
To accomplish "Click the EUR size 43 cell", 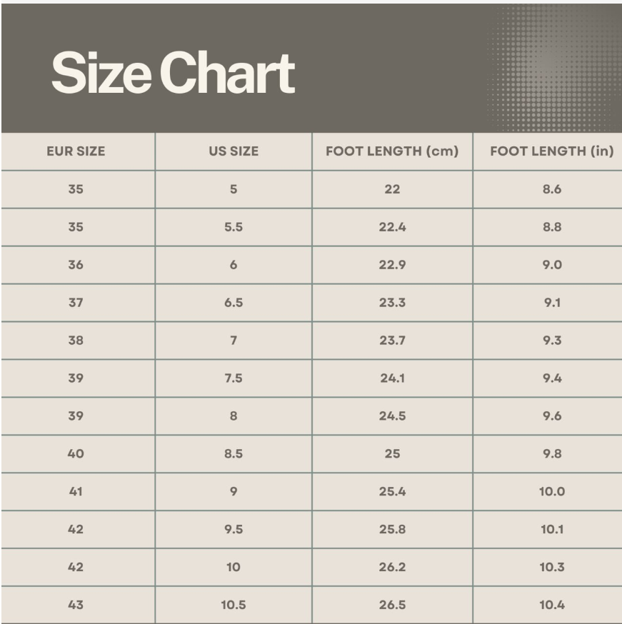I will (x=76, y=605).
